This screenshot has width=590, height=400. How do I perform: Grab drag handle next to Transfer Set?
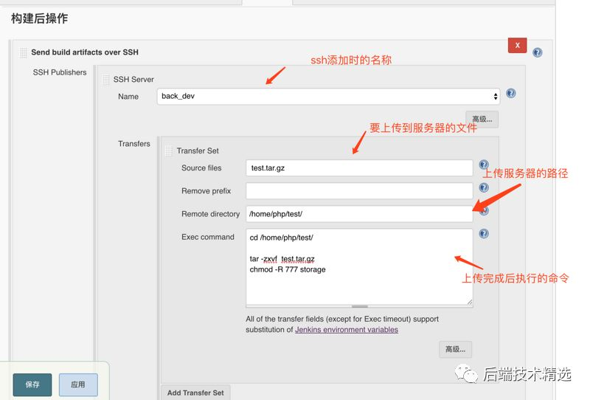[x=169, y=151]
